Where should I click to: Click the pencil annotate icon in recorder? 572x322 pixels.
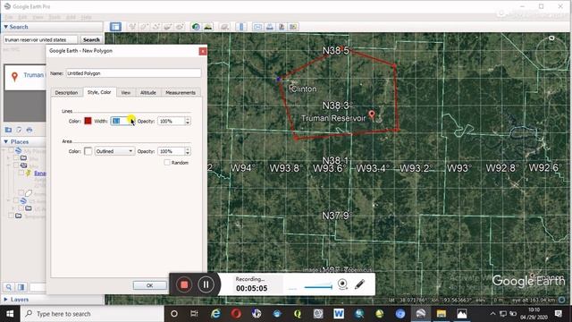click(x=359, y=284)
